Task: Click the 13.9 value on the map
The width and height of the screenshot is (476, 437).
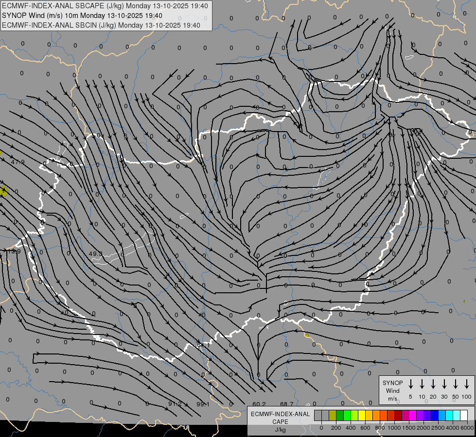Action: coord(14,252)
